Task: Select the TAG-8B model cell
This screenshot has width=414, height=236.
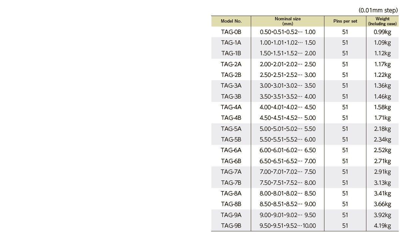Action: tap(231, 204)
